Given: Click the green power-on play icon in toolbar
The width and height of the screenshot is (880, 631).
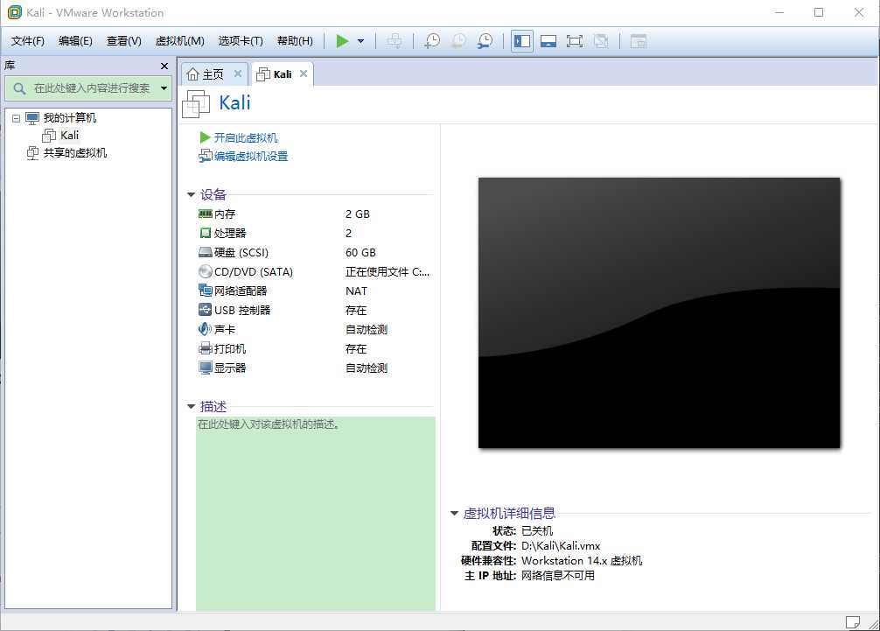Looking at the screenshot, I should coord(342,41).
